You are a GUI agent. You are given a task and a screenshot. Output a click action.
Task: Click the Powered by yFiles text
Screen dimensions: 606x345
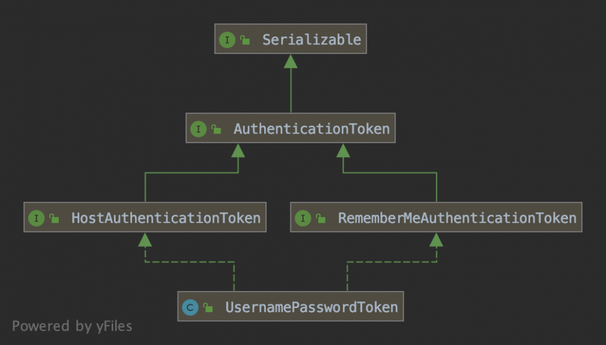point(72,326)
